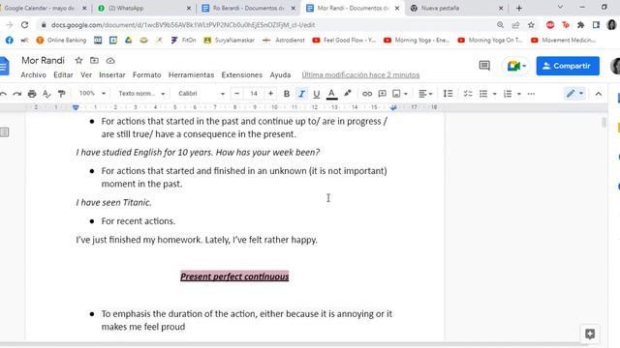Open the Archivo menu

(x=33, y=75)
